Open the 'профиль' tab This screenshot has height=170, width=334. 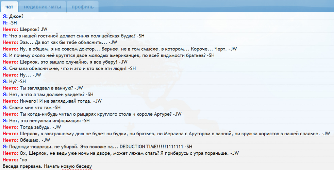tap(83, 6)
